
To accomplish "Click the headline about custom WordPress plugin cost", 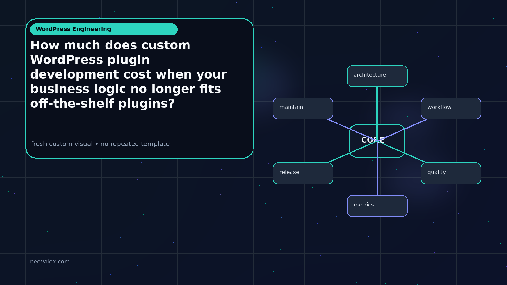I will (128, 74).
